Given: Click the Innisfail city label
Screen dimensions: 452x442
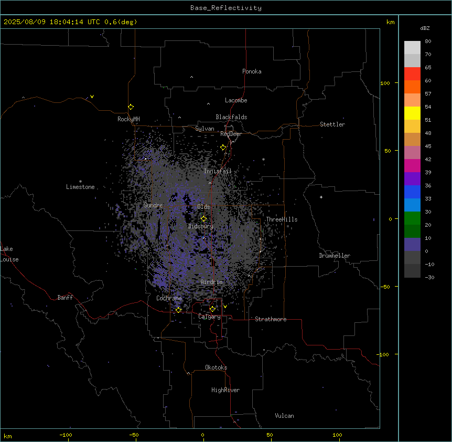Looking at the screenshot, I should point(218,171).
